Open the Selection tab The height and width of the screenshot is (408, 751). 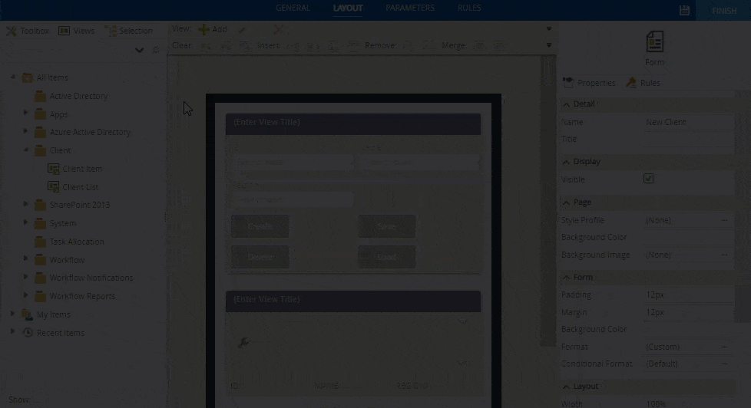pos(129,31)
